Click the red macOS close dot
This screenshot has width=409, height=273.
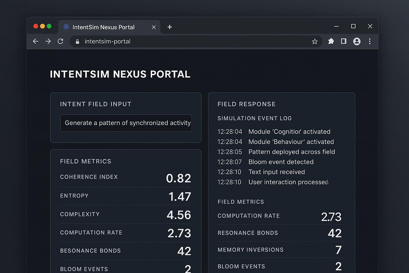[36, 26]
